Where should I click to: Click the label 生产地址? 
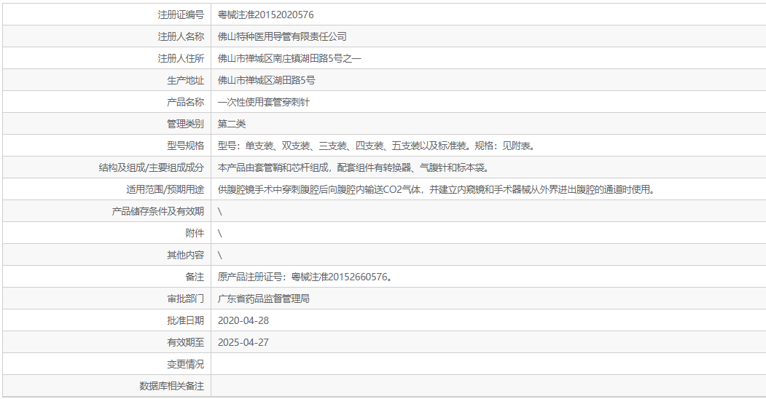pyautogui.click(x=185, y=80)
